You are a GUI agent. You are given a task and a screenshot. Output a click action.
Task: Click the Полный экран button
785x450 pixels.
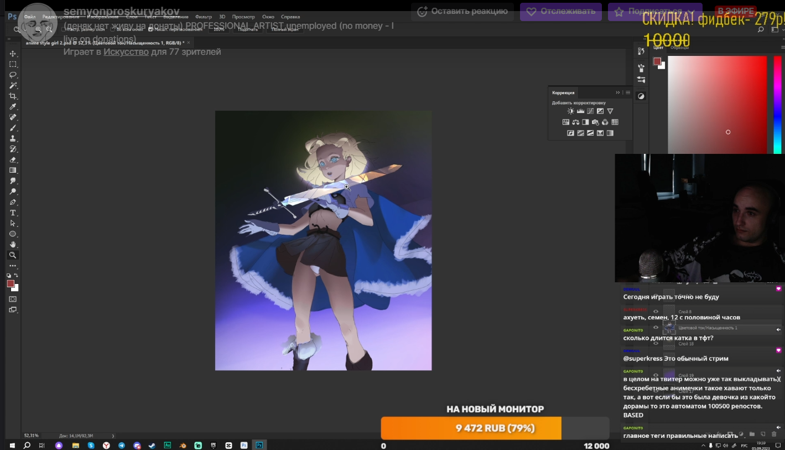click(285, 29)
